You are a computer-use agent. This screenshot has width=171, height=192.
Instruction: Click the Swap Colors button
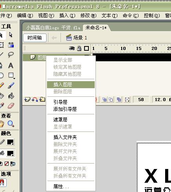(x=13, y=164)
